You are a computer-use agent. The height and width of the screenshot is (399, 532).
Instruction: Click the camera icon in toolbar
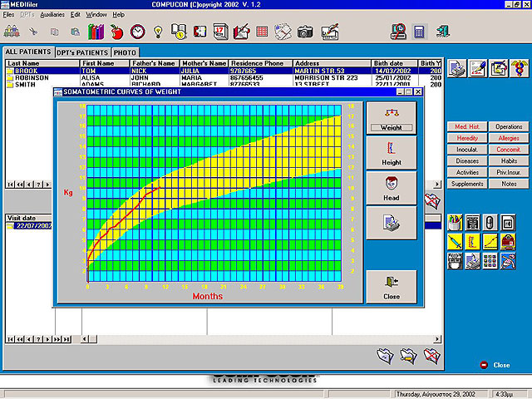305,32
